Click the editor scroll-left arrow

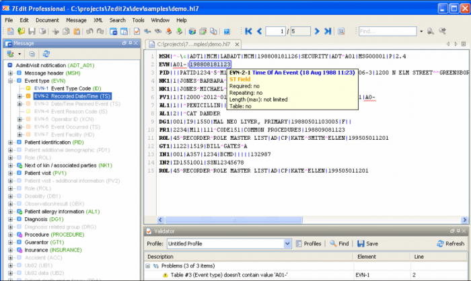(160, 220)
